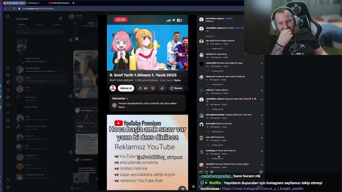Open the Harun Keskin conversation row

(40, 99)
